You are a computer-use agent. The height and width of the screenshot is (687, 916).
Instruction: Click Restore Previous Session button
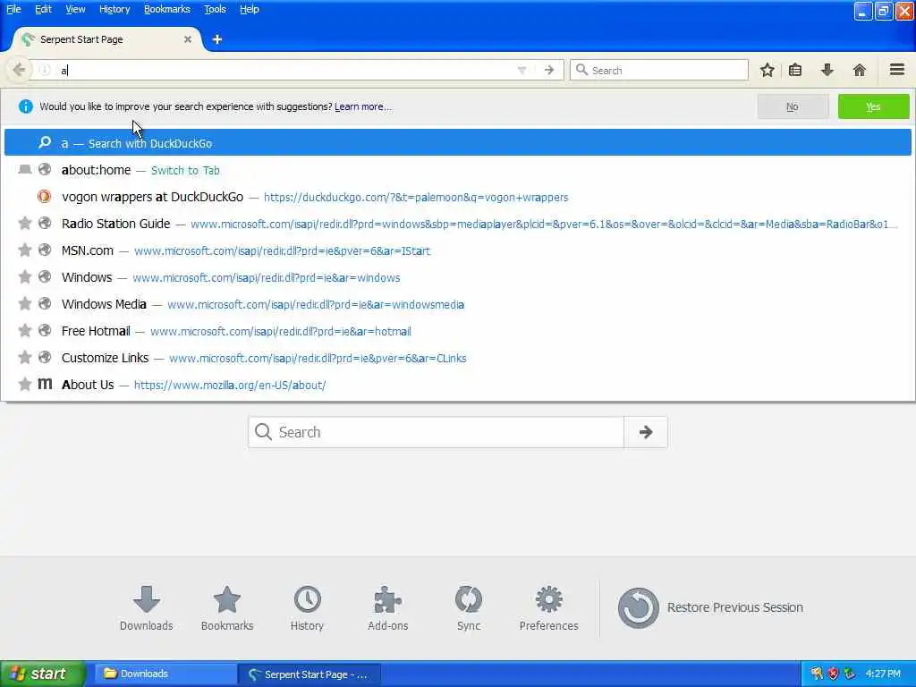pyautogui.click(x=710, y=608)
